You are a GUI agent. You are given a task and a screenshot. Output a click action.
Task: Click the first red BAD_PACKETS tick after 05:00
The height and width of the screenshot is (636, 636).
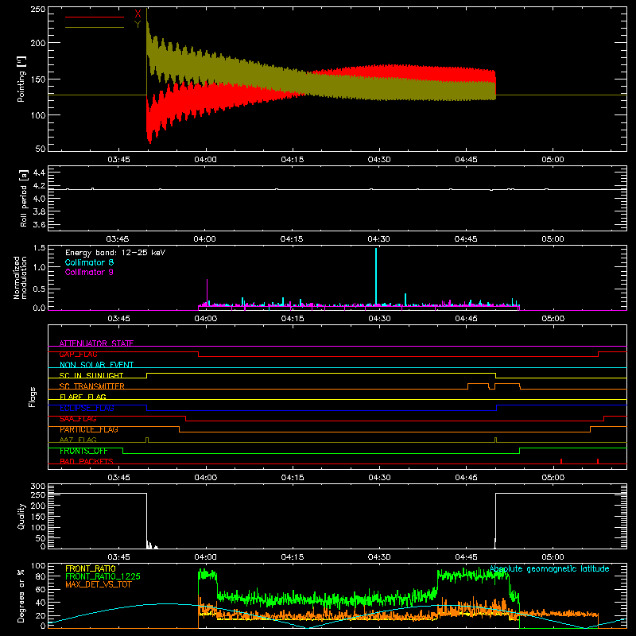click(x=561, y=461)
